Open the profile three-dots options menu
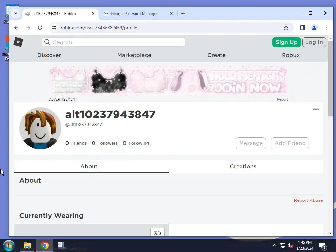 [316, 109]
